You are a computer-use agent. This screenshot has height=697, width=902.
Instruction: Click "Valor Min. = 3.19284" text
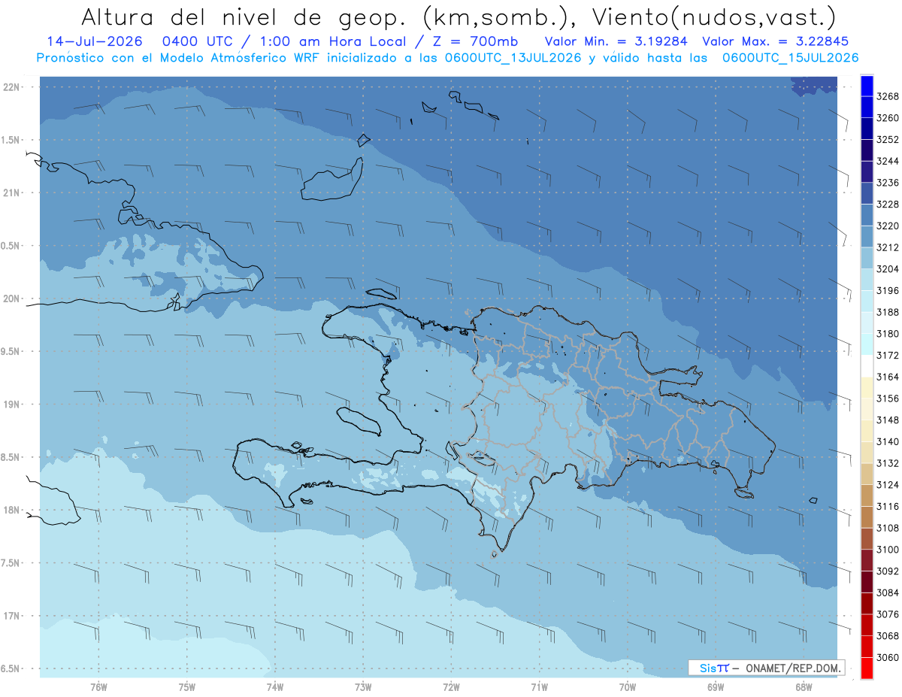617,41
